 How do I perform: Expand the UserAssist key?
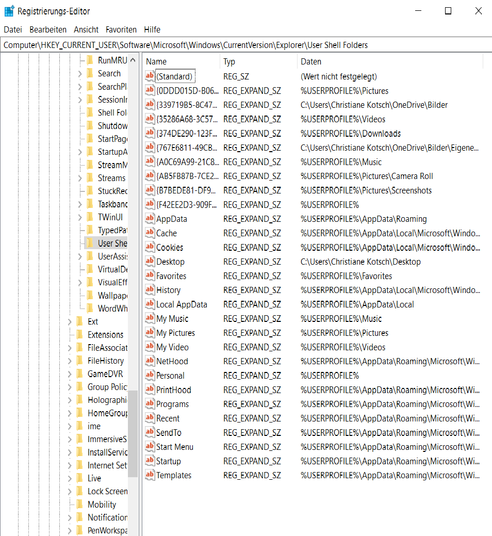[79, 256]
